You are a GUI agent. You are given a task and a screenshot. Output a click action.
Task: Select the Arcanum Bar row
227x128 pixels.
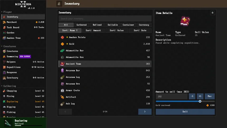click(x=105, y=70)
